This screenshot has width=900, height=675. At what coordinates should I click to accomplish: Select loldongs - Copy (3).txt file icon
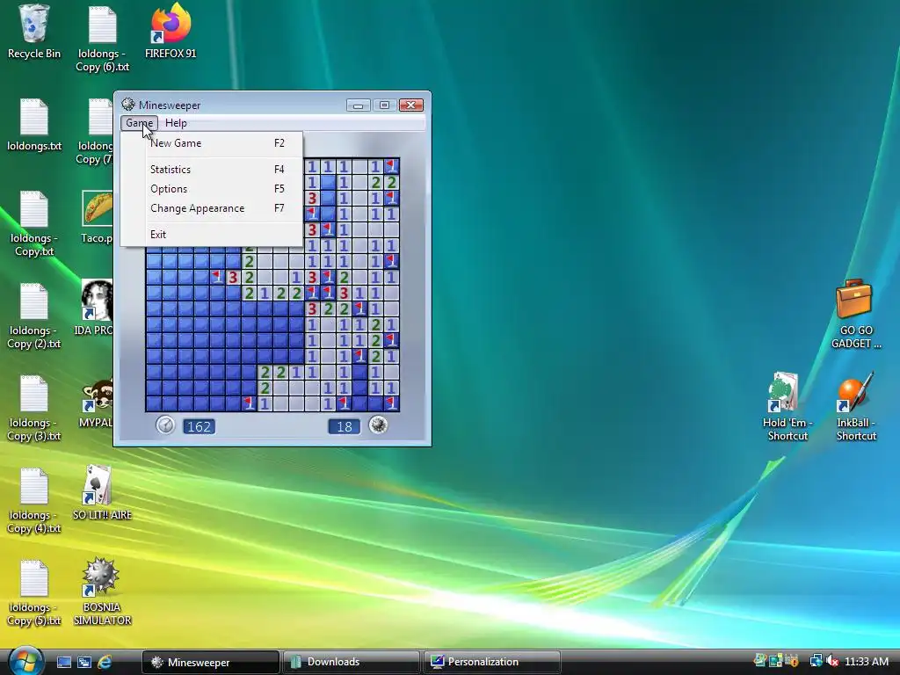[34, 394]
